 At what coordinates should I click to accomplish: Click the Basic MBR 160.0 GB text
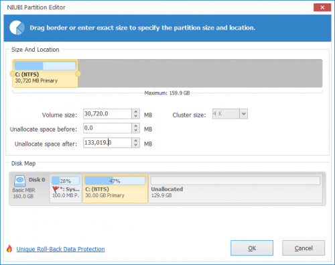(23, 193)
